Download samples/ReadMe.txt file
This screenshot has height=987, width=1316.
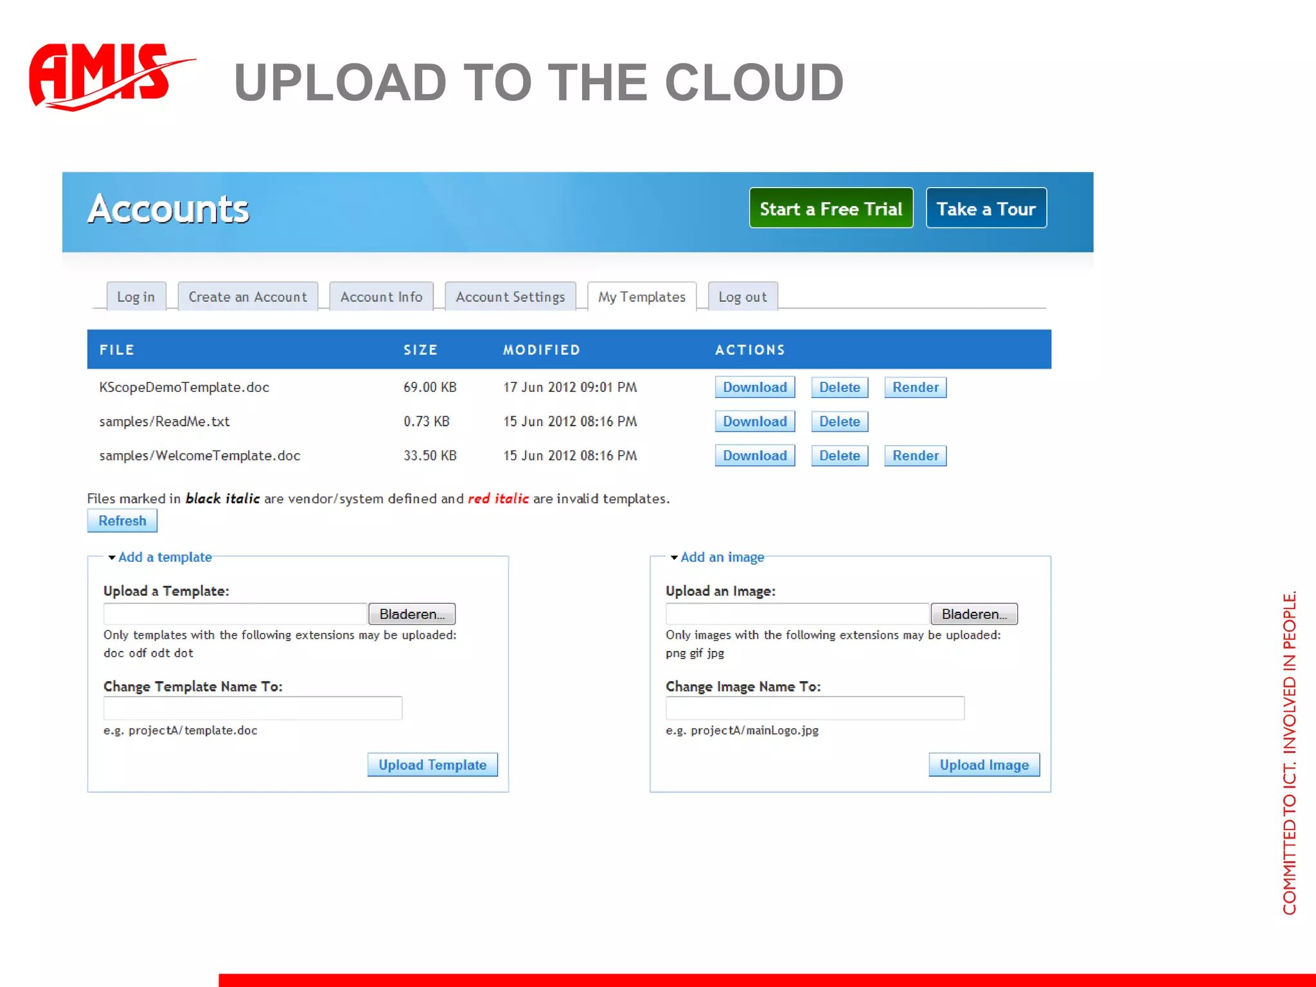tap(755, 422)
